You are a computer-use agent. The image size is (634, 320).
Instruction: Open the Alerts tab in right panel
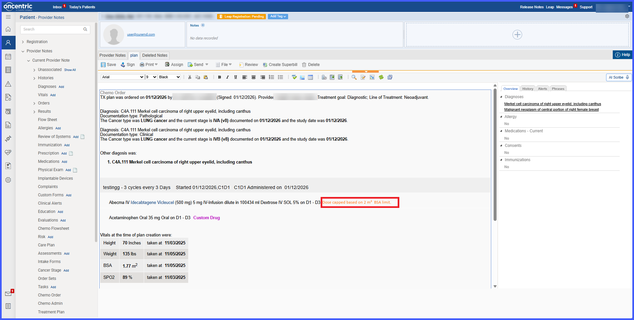(542, 89)
